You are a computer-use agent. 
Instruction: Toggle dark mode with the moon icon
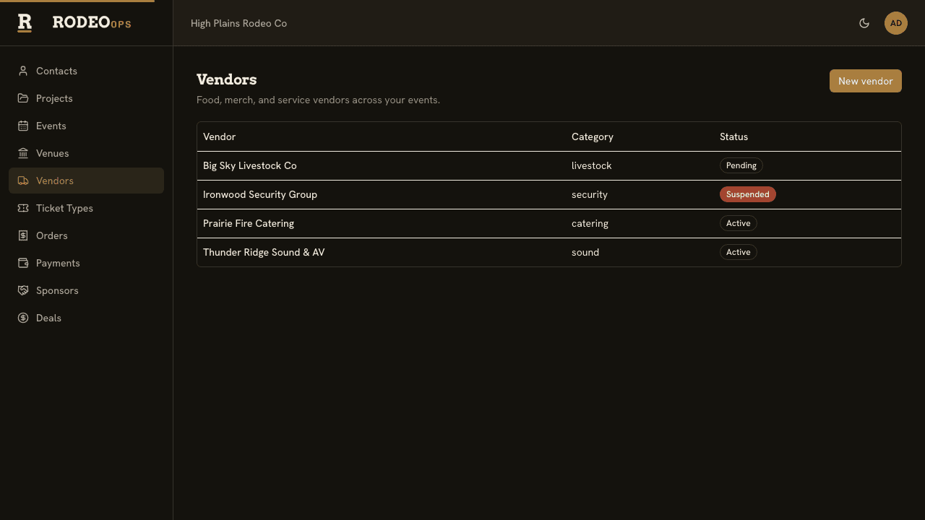(864, 23)
